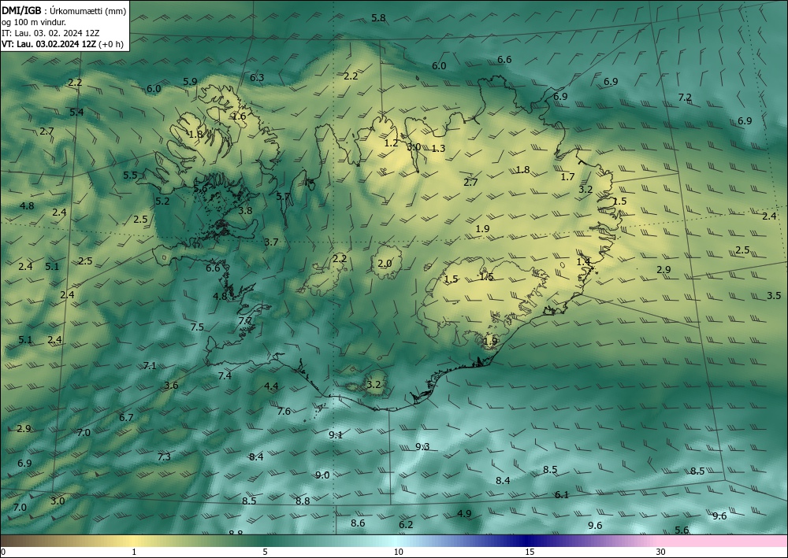Click the map value '7.1'
The image size is (788, 558).
[x=150, y=366]
